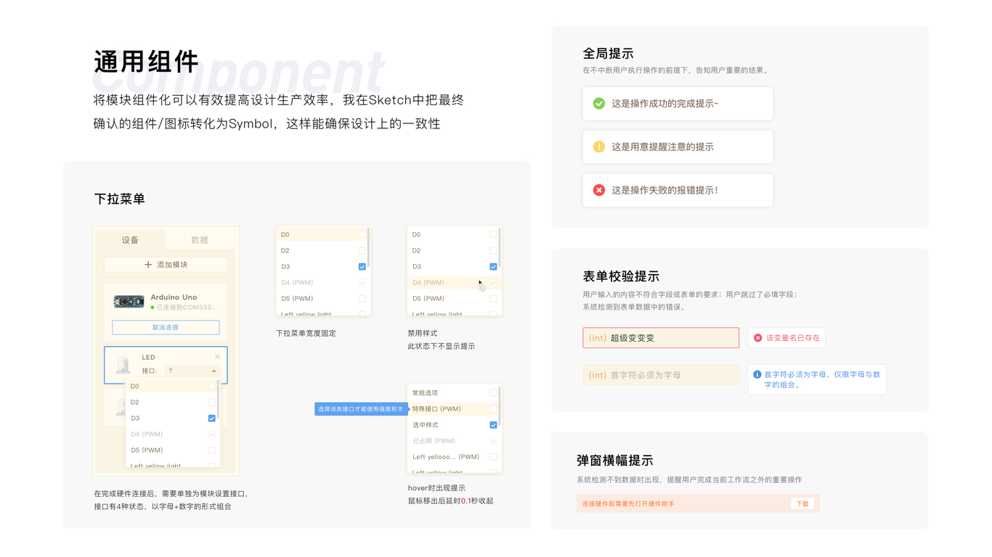
Task: Uncheck D3 in the fixed-width dropdown example
Action: click(x=362, y=266)
